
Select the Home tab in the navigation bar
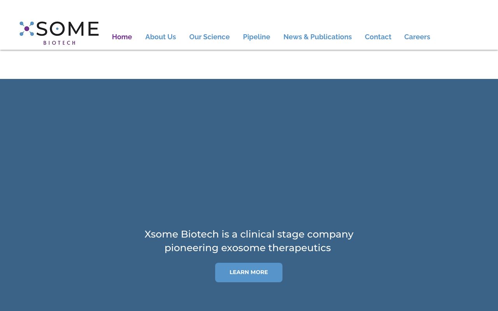point(122,37)
